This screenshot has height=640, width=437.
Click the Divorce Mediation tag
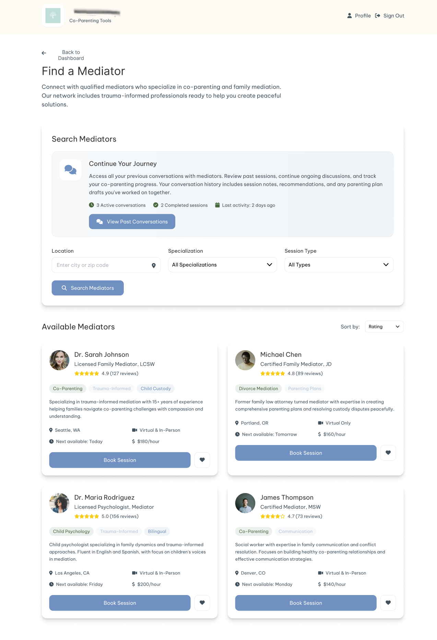coord(259,389)
